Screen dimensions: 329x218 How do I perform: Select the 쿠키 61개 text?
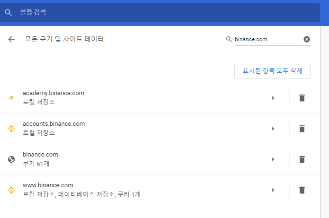tap(36, 164)
